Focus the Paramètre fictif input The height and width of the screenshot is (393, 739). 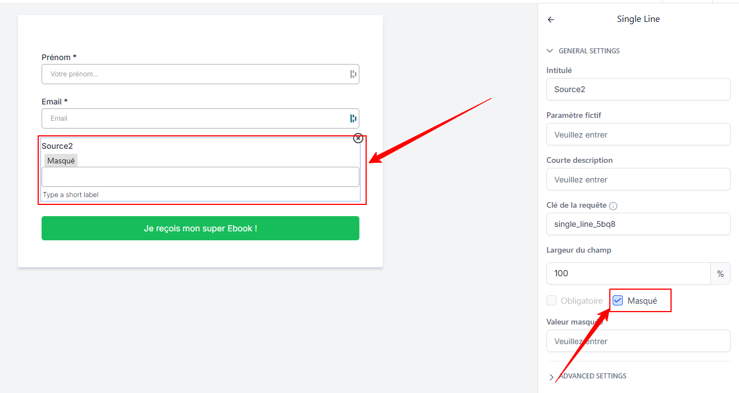point(638,135)
